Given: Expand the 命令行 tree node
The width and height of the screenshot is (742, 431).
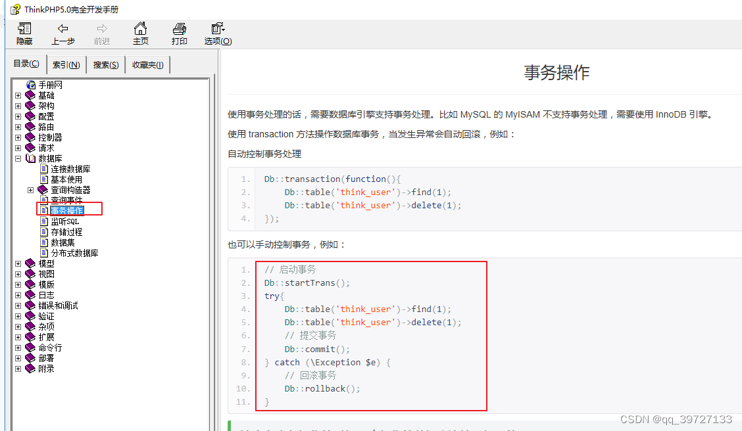Looking at the screenshot, I should point(18,348).
